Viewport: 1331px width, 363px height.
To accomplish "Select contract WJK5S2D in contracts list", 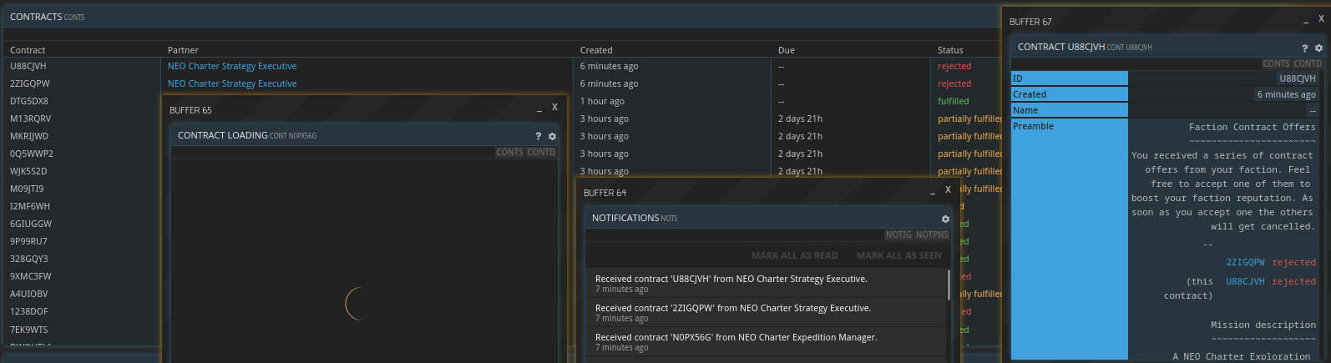I will (28, 171).
